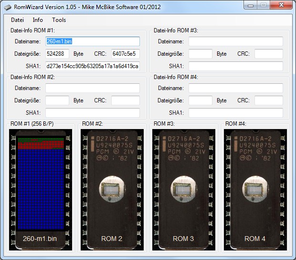The height and width of the screenshot is (260, 296).
Task: Click the ROM #3 CRC field
Action: (269, 54)
